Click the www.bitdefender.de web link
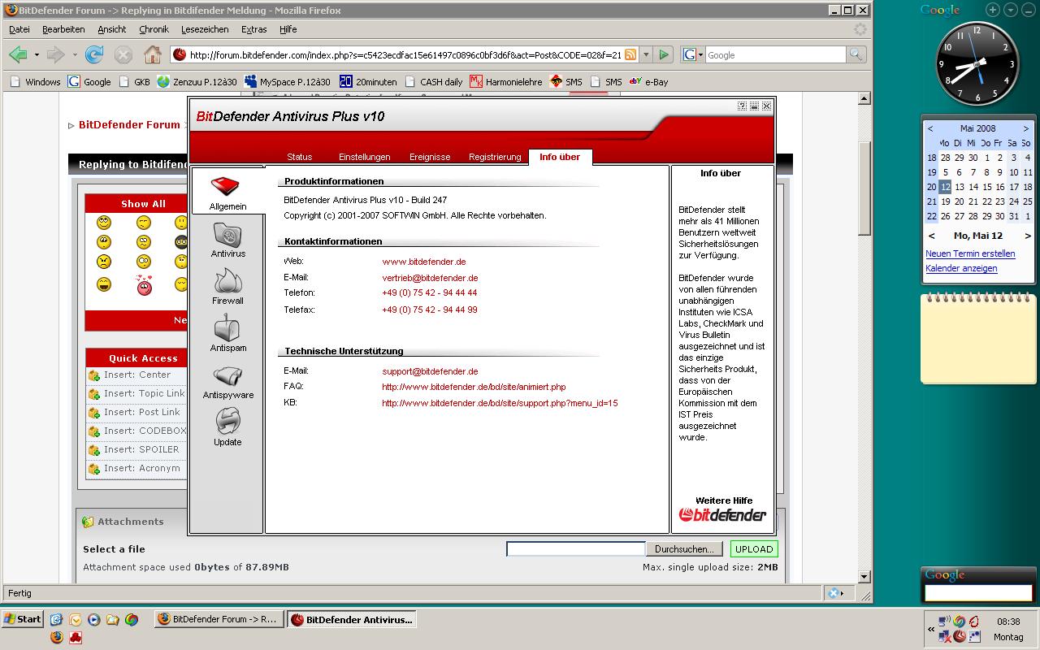The width and height of the screenshot is (1040, 650). pyautogui.click(x=423, y=262)
